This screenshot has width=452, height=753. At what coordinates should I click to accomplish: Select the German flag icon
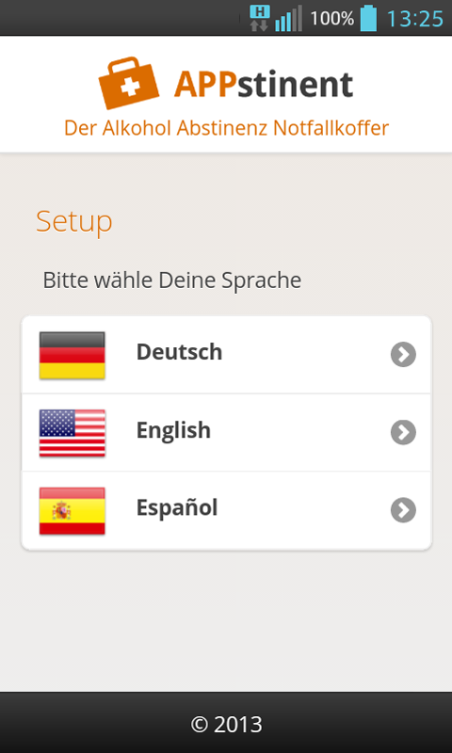(73, 356)
